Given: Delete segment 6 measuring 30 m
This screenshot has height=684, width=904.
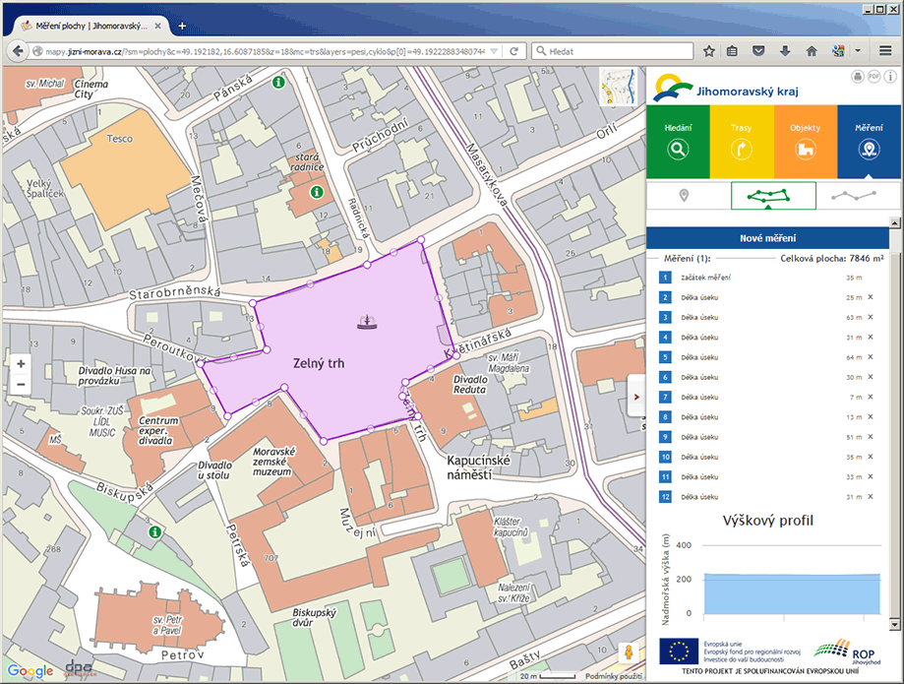Looking at the screenshot, I should click(x=871, y=377).
